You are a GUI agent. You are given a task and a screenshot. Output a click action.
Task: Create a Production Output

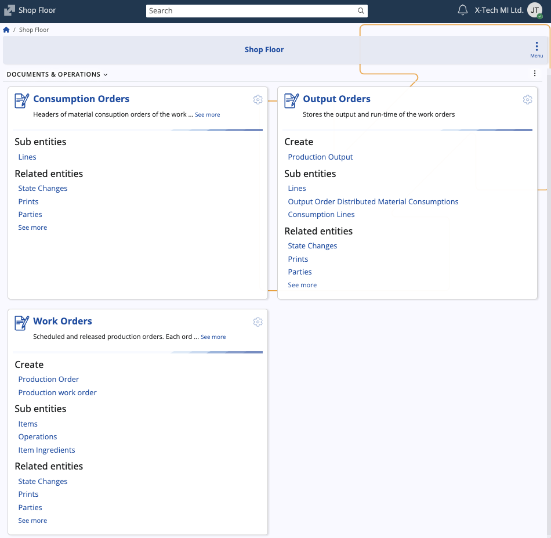pos(320,157)
